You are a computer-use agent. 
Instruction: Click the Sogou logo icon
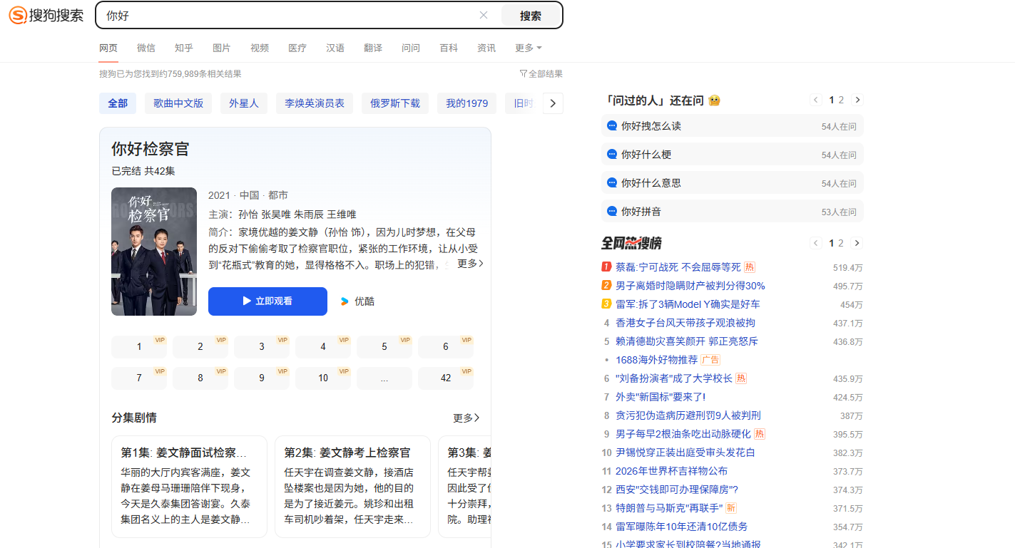point(18,15)
